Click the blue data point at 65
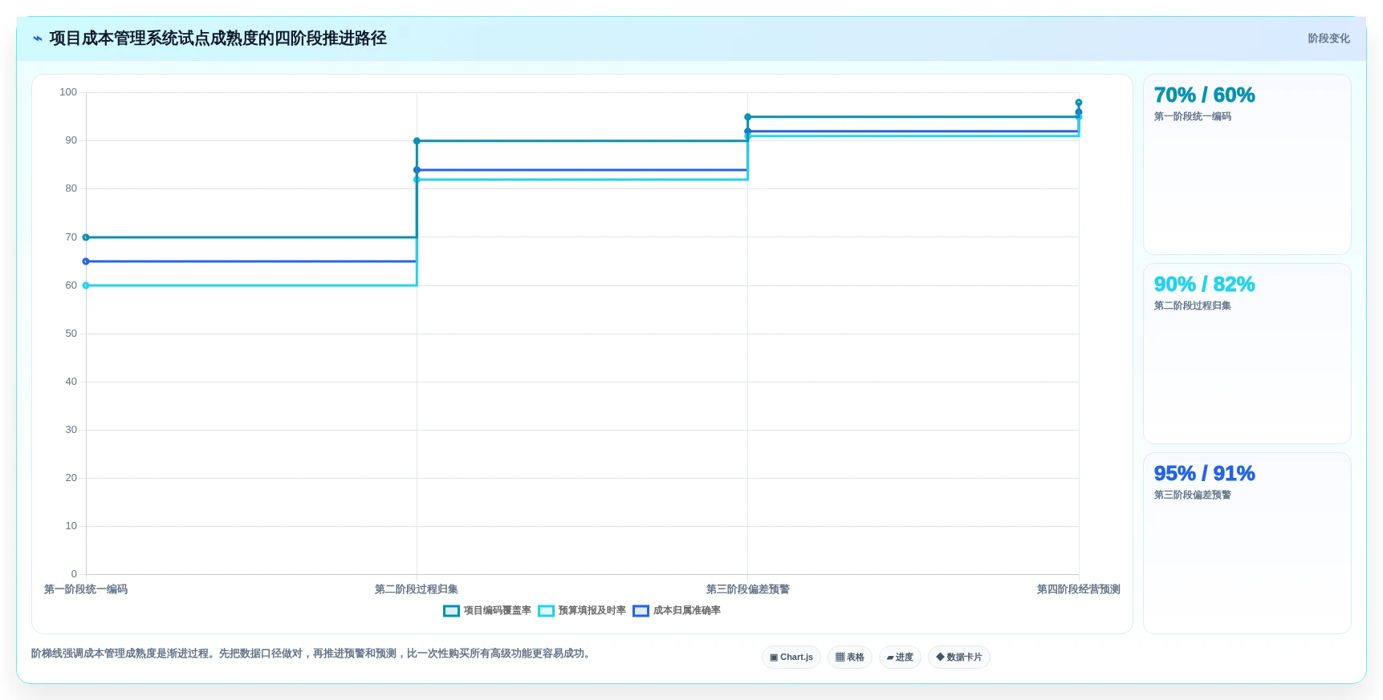1383x700 pixels. [x=86, y=261]
